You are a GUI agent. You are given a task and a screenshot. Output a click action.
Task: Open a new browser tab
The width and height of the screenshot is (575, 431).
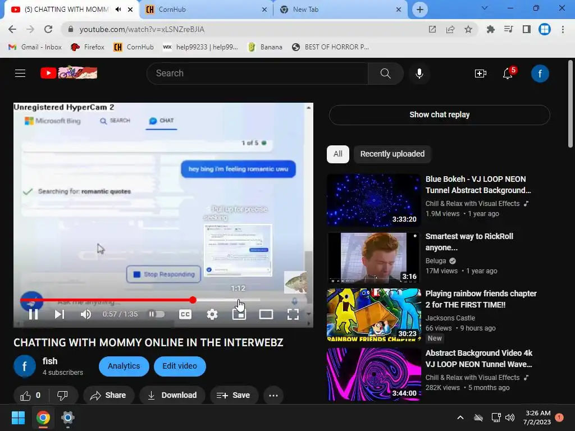pyautogui.click(x=420, y=10)
